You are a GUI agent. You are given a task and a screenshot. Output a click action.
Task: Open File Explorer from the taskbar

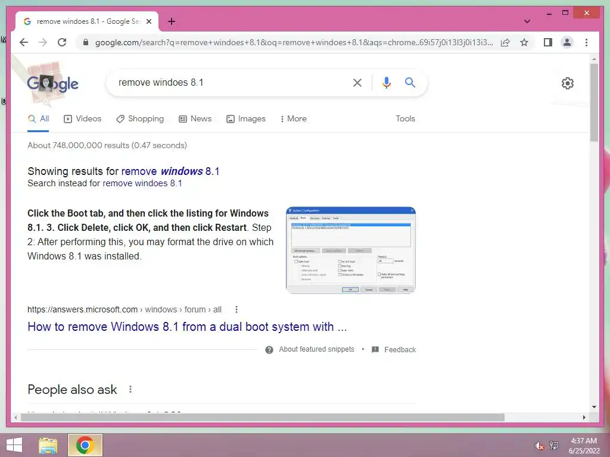pyautogui.click(x=48, y=445)
